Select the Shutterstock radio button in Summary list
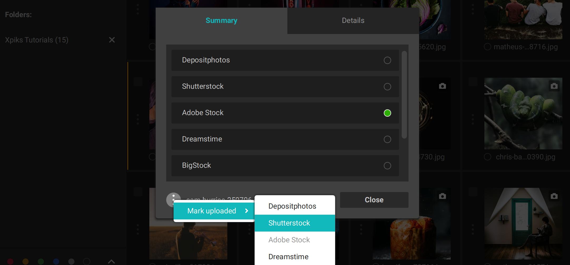570x265 pixels. 387,87
